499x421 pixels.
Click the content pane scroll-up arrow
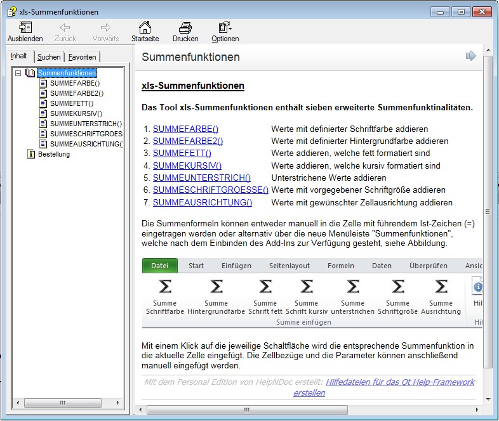point(488,50)
